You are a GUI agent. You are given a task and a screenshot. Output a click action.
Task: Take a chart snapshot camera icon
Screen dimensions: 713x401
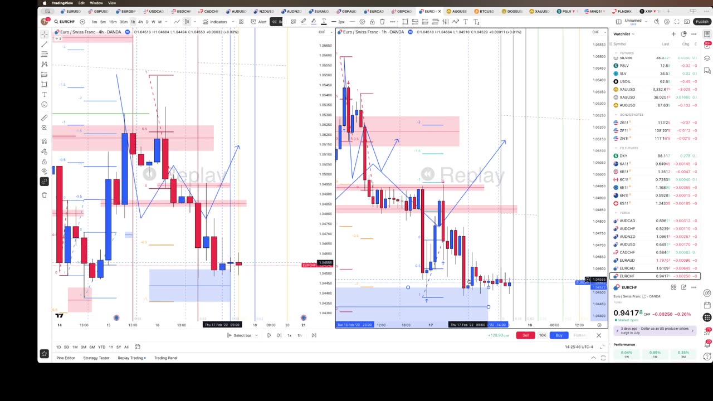[687, 22]
